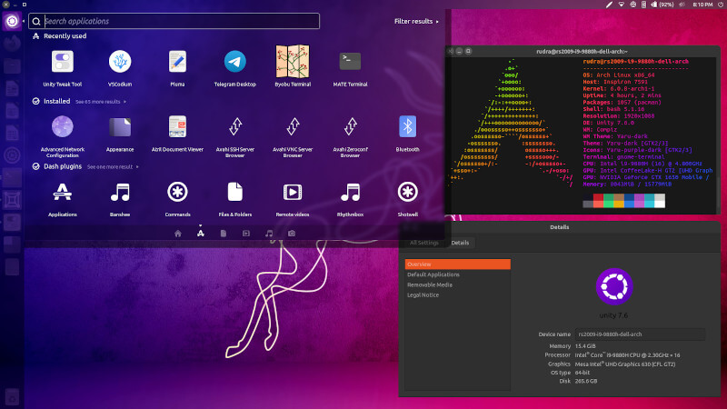Select Overview in Details sidebar
The width and height of the screenshot is (727, 409).
coord(458,264)
